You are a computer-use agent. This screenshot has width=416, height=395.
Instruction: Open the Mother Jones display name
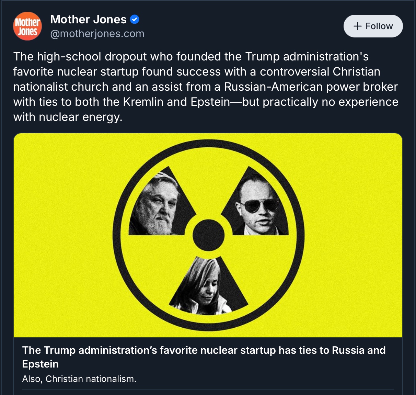[x=89, y=20]
